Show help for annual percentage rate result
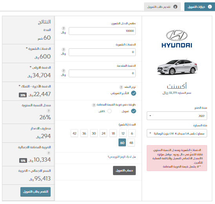The image size is (215, 204). click(49, 111)
